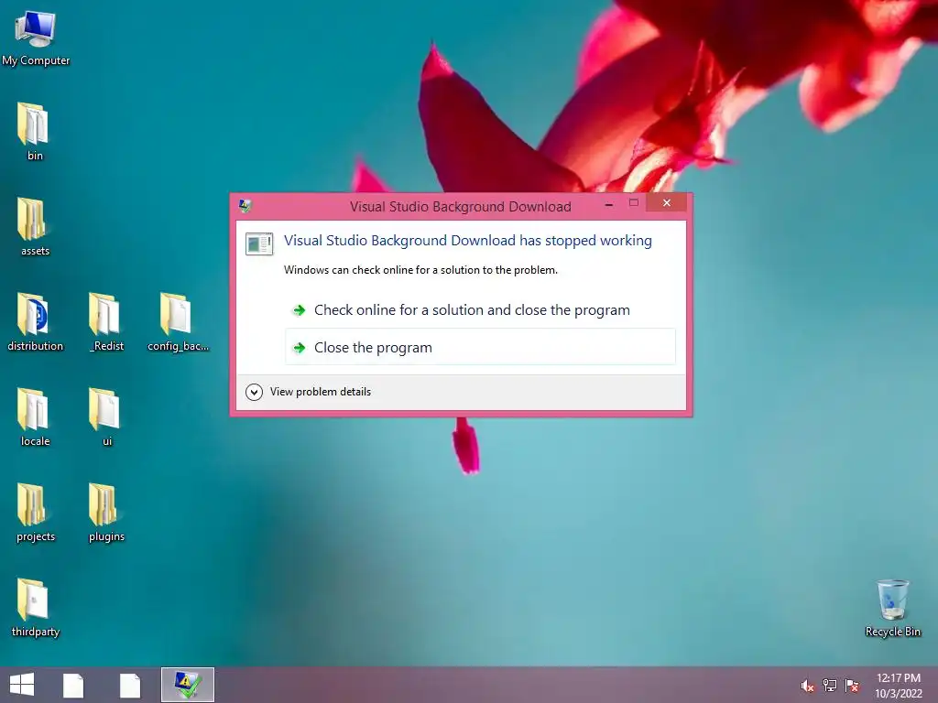
Task: Choose Check online for a solution and close the program
Action: click(x=480, y=309)
